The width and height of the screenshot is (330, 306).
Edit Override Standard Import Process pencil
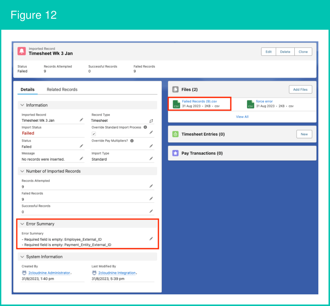[x=151, y=132]
